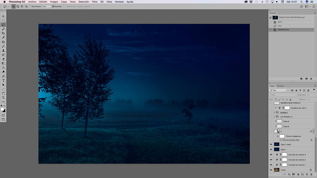Open the Filtro menu

coord(94,2)
